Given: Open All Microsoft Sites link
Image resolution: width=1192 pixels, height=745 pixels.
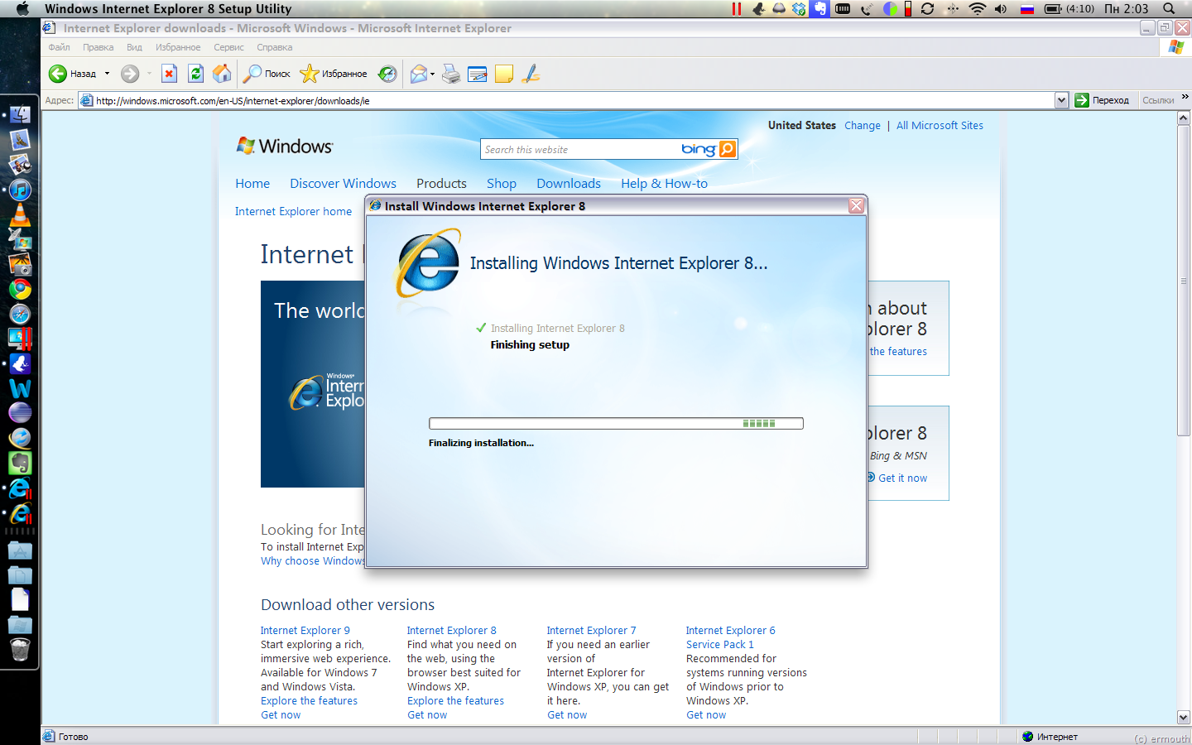Looking at the screenshot, I should pos(940,126).
